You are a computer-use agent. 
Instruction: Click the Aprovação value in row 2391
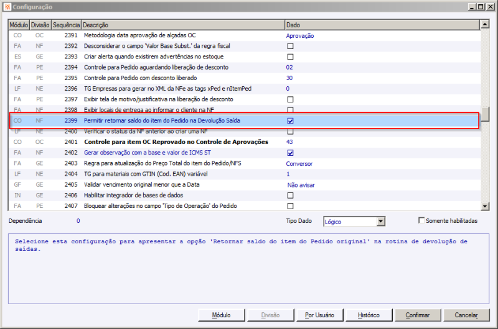click(x=300, y=36)
